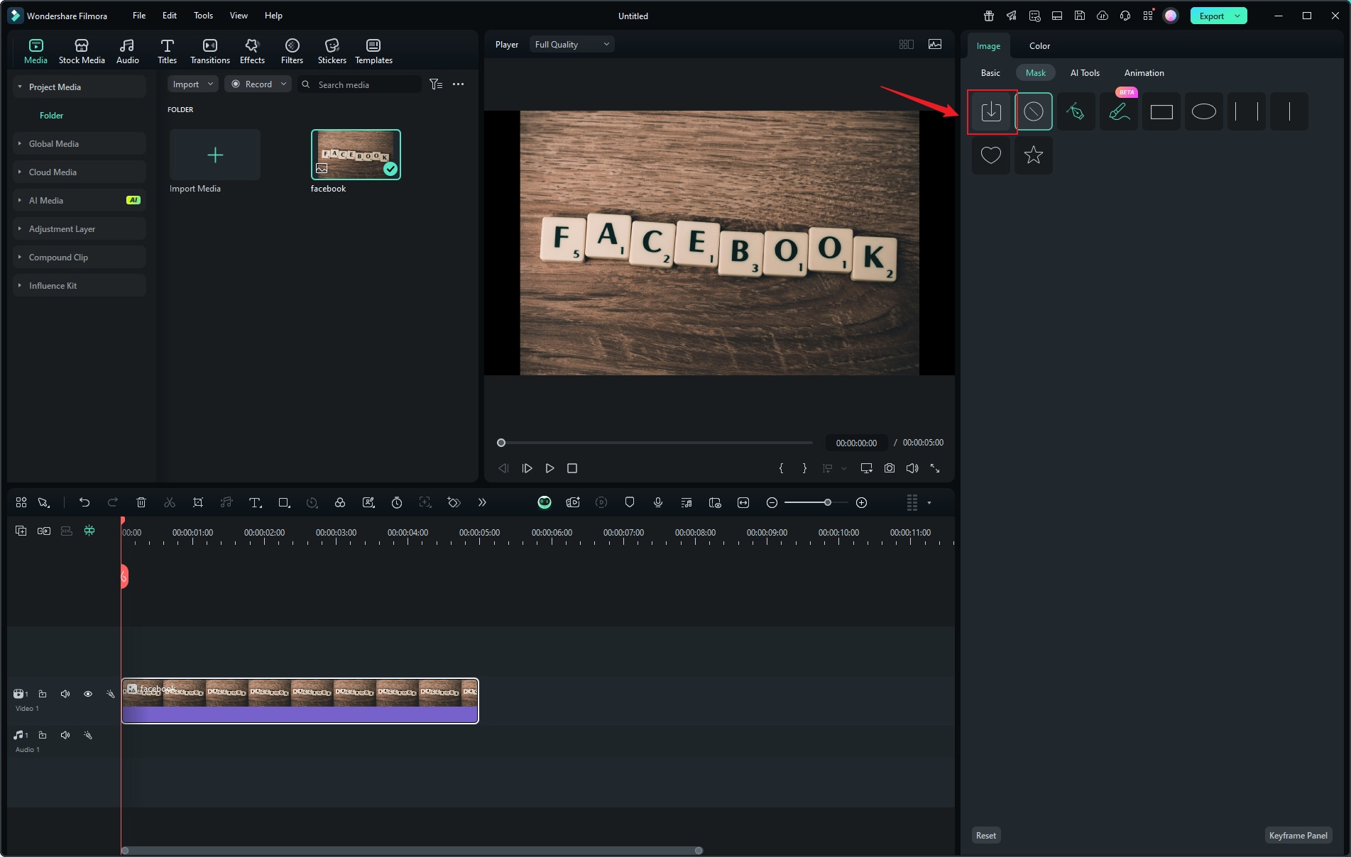Hide the Video 1 track with eye icon
The image size is (1351, 857).
(88, 694)
